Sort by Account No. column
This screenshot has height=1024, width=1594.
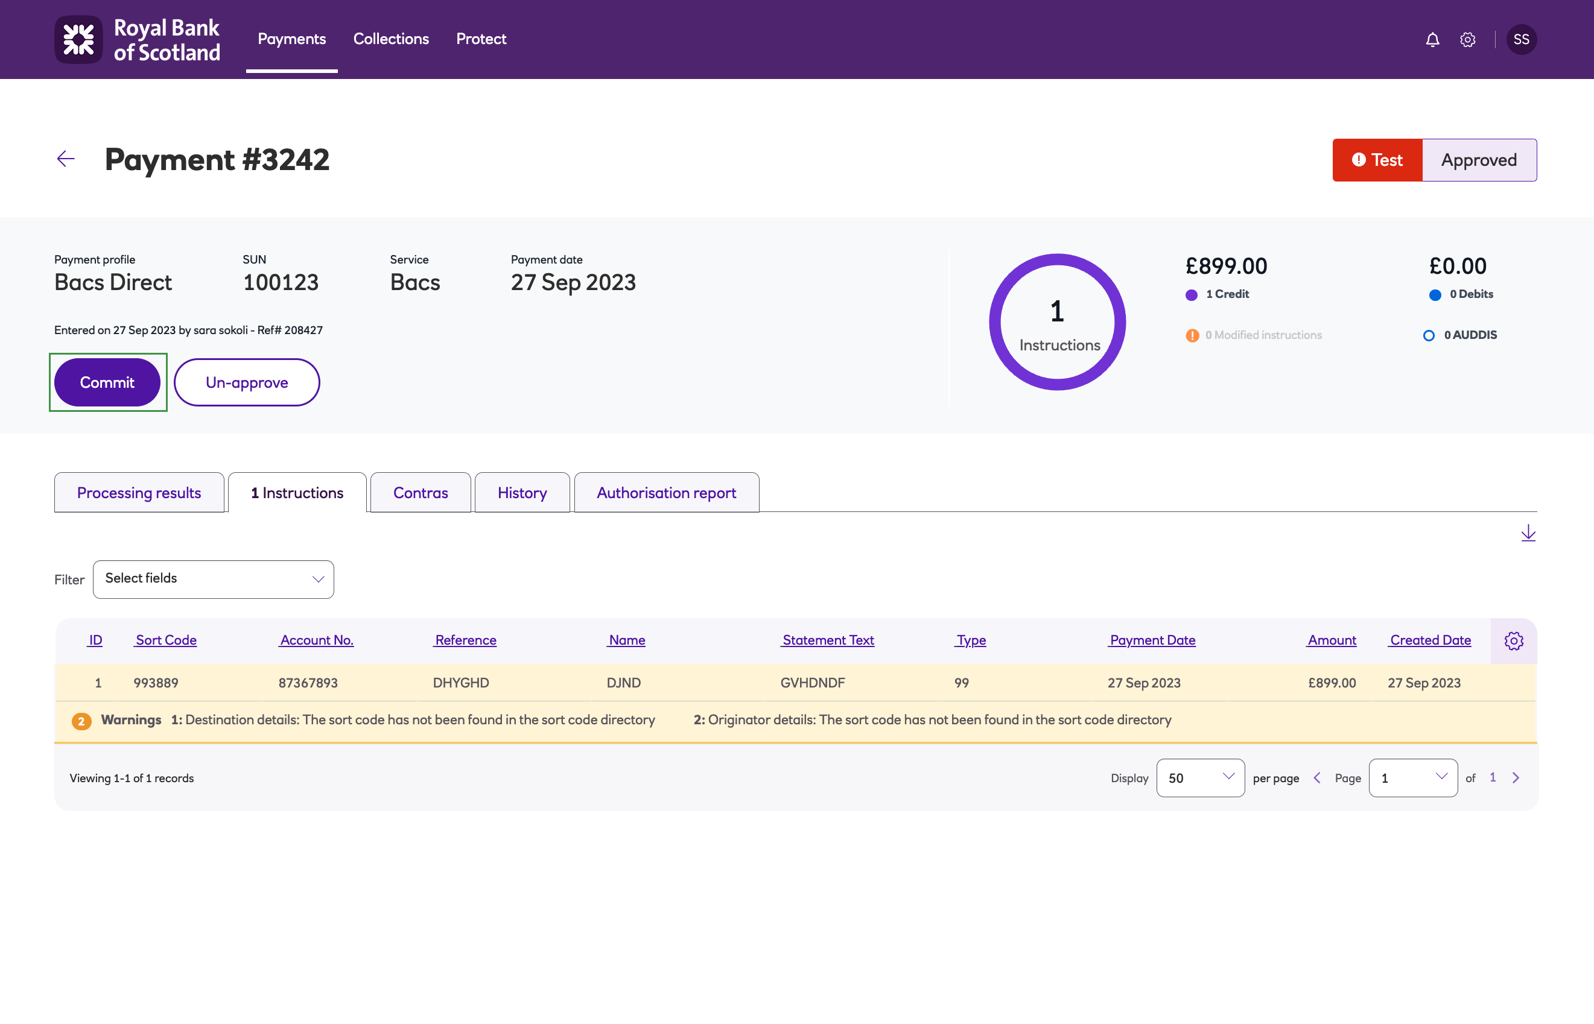[x=317, y=640]
